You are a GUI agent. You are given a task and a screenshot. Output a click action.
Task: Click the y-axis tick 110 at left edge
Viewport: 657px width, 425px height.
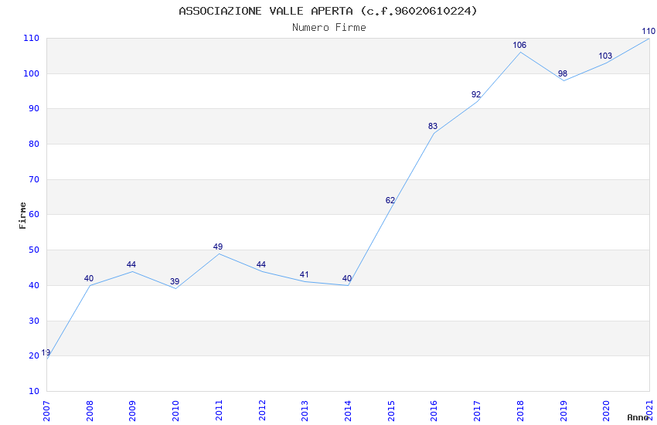click(32, 38)
